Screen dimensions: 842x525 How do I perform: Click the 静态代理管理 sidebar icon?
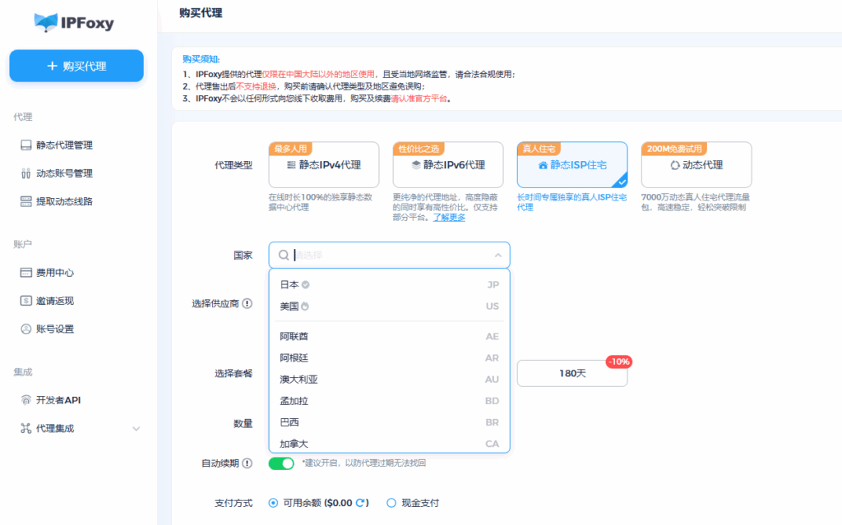pos(26,145)
